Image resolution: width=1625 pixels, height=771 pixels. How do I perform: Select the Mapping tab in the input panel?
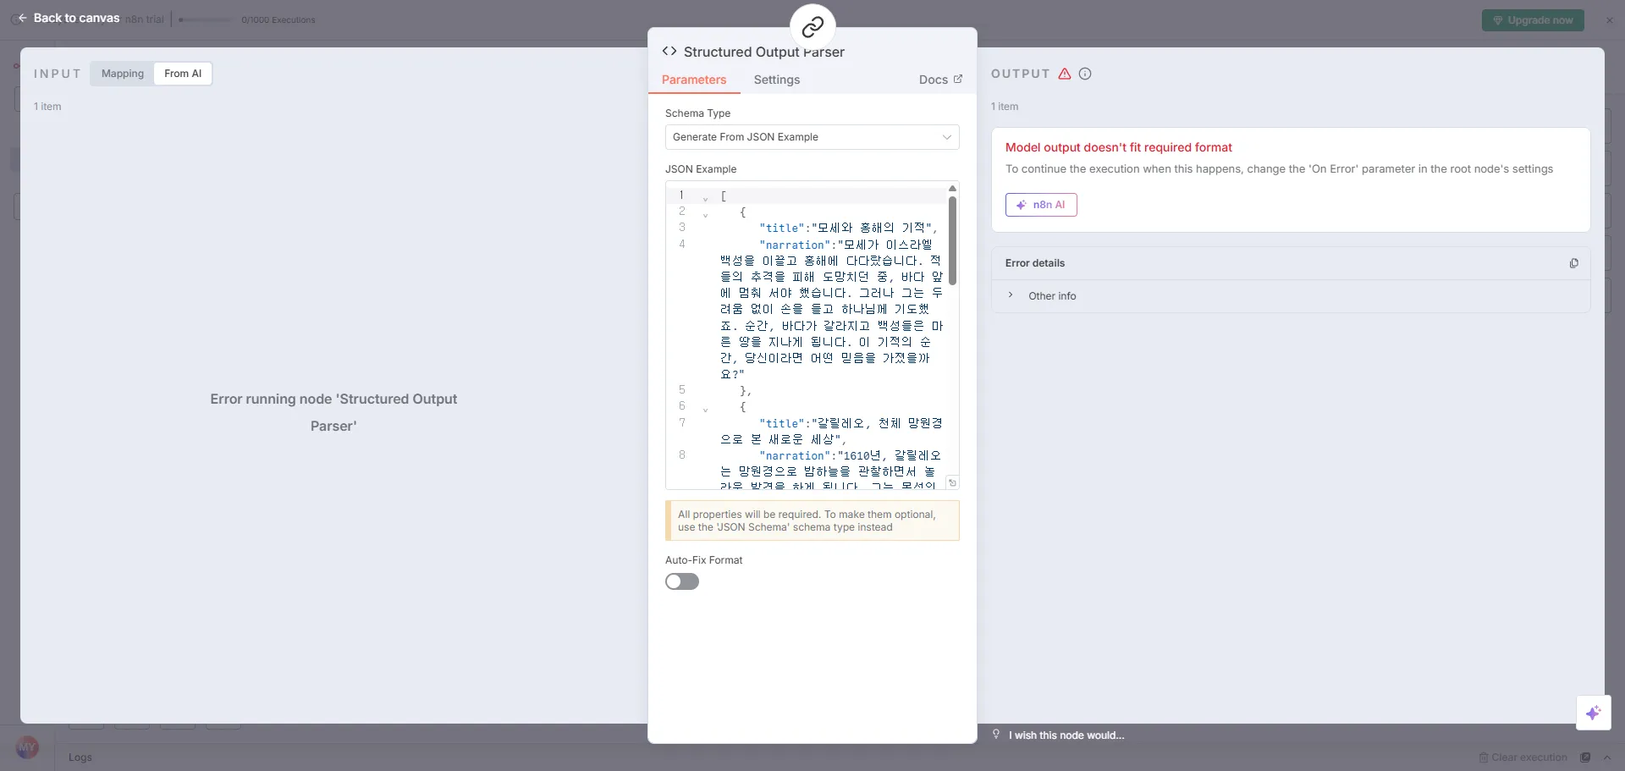click(121, 74)
